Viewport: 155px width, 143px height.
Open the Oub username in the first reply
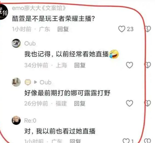[30, 43]
